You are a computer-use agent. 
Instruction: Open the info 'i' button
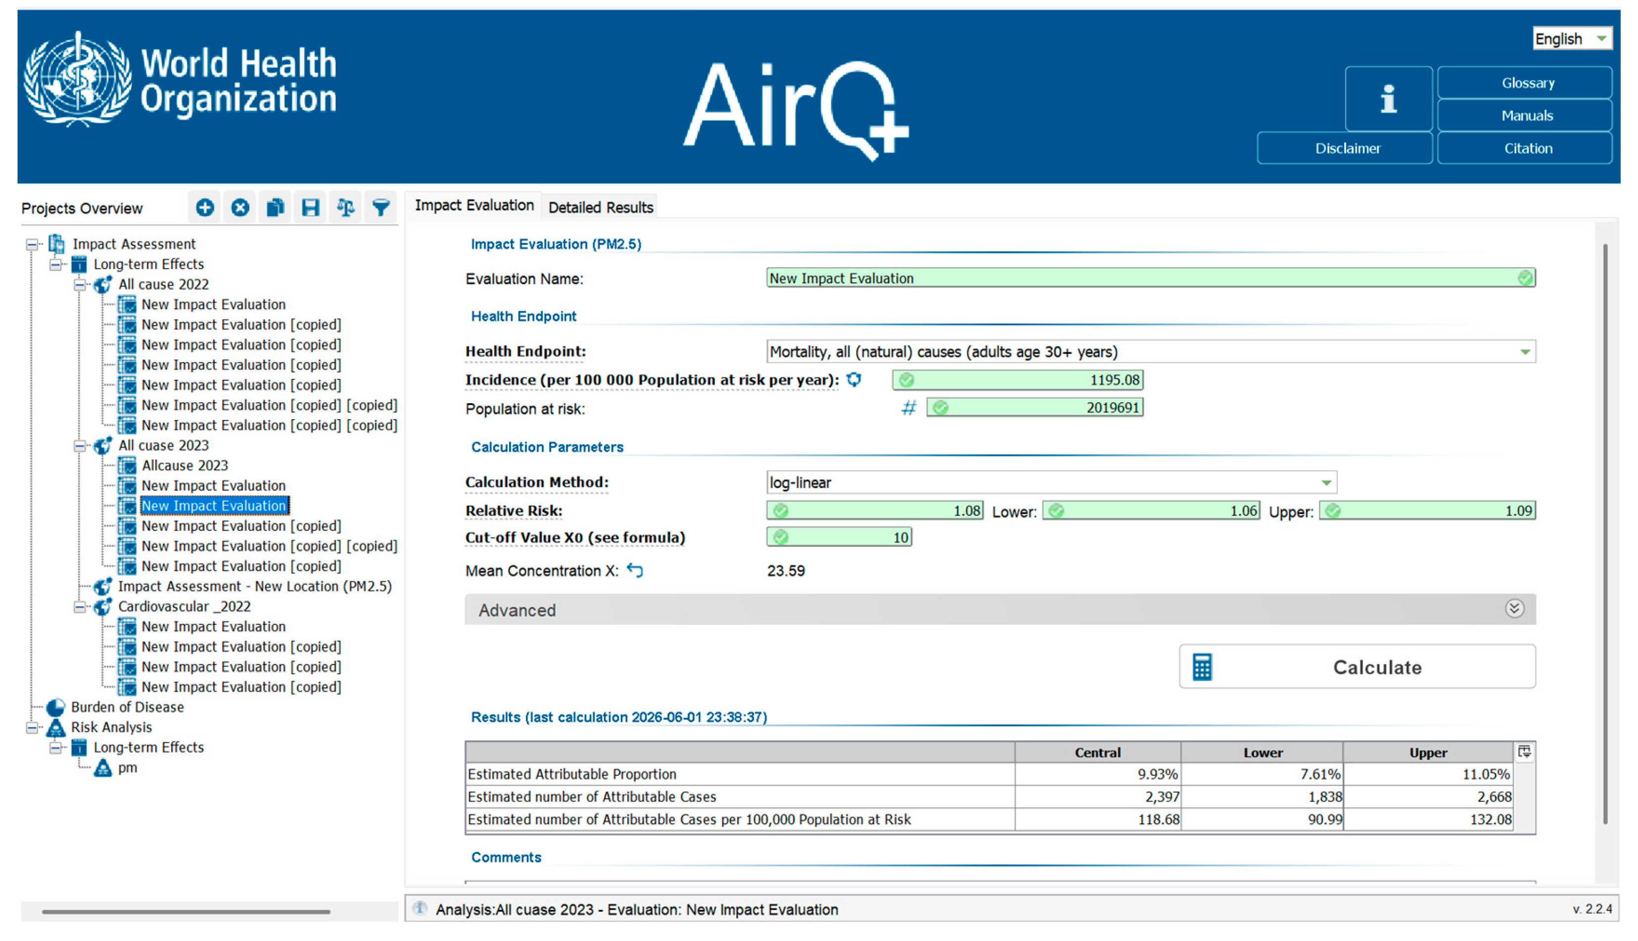click(1389, 99)
